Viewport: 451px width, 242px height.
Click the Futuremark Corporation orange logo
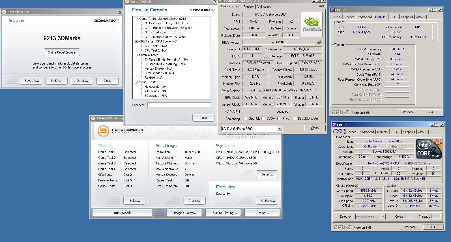pos(103,131)
